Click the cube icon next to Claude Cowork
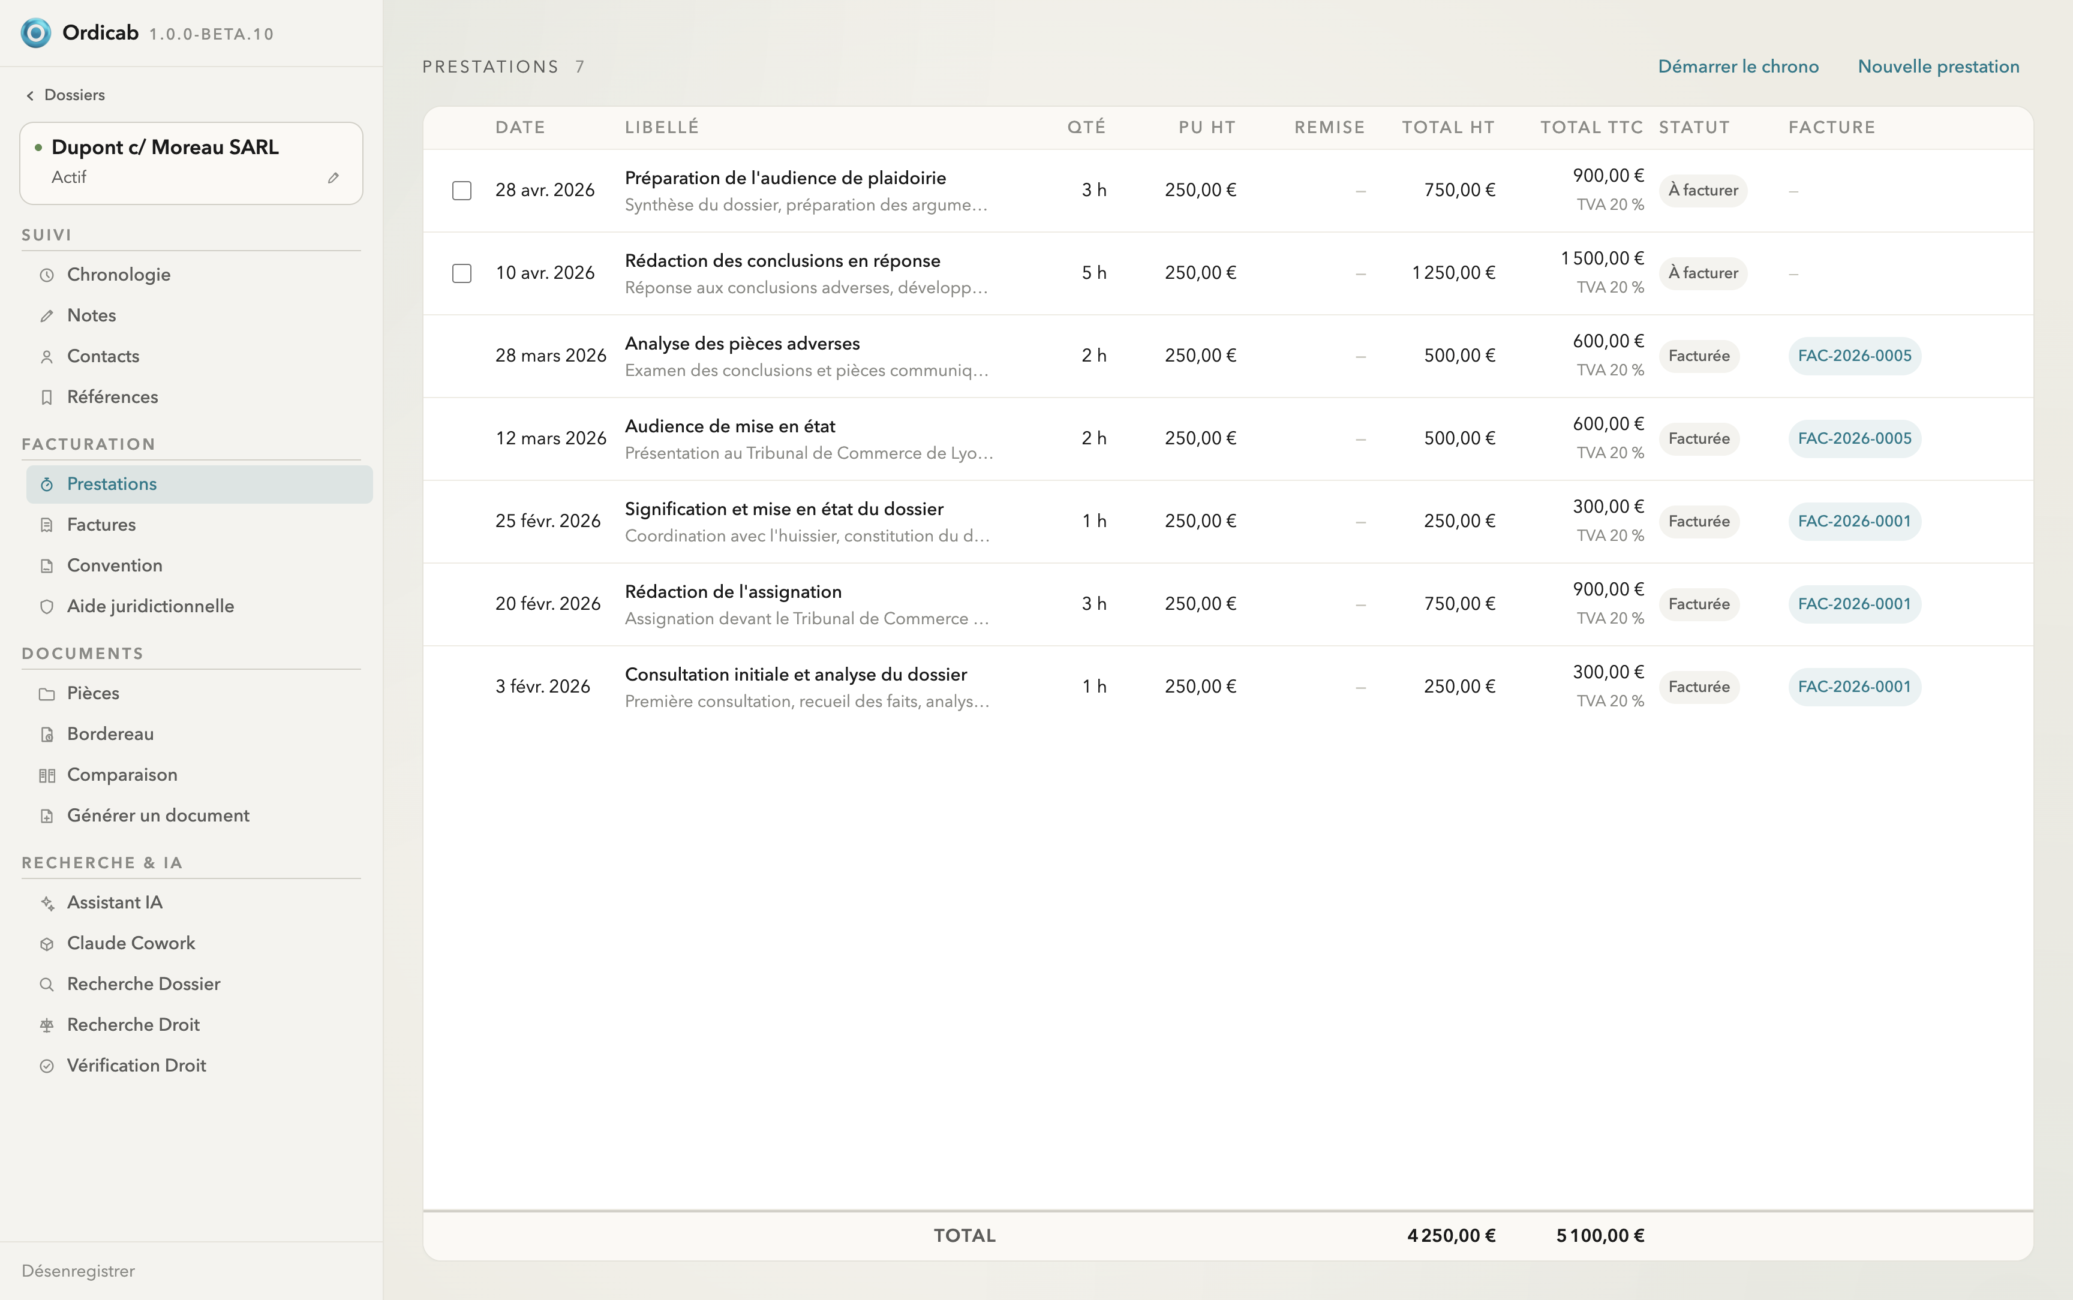 pos(47,944)
